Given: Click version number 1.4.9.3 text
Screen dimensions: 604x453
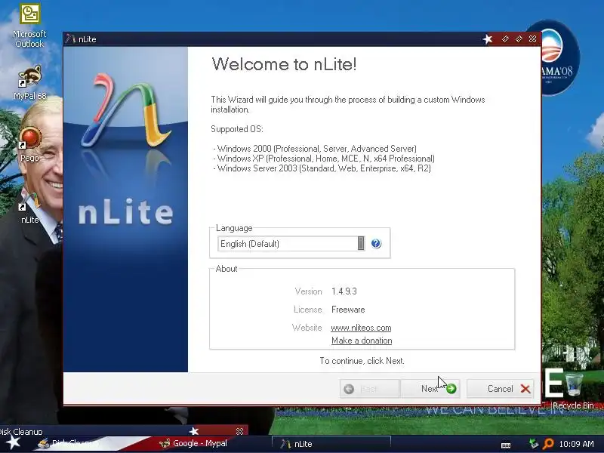Looking at the screenshot, I should 344,291.
